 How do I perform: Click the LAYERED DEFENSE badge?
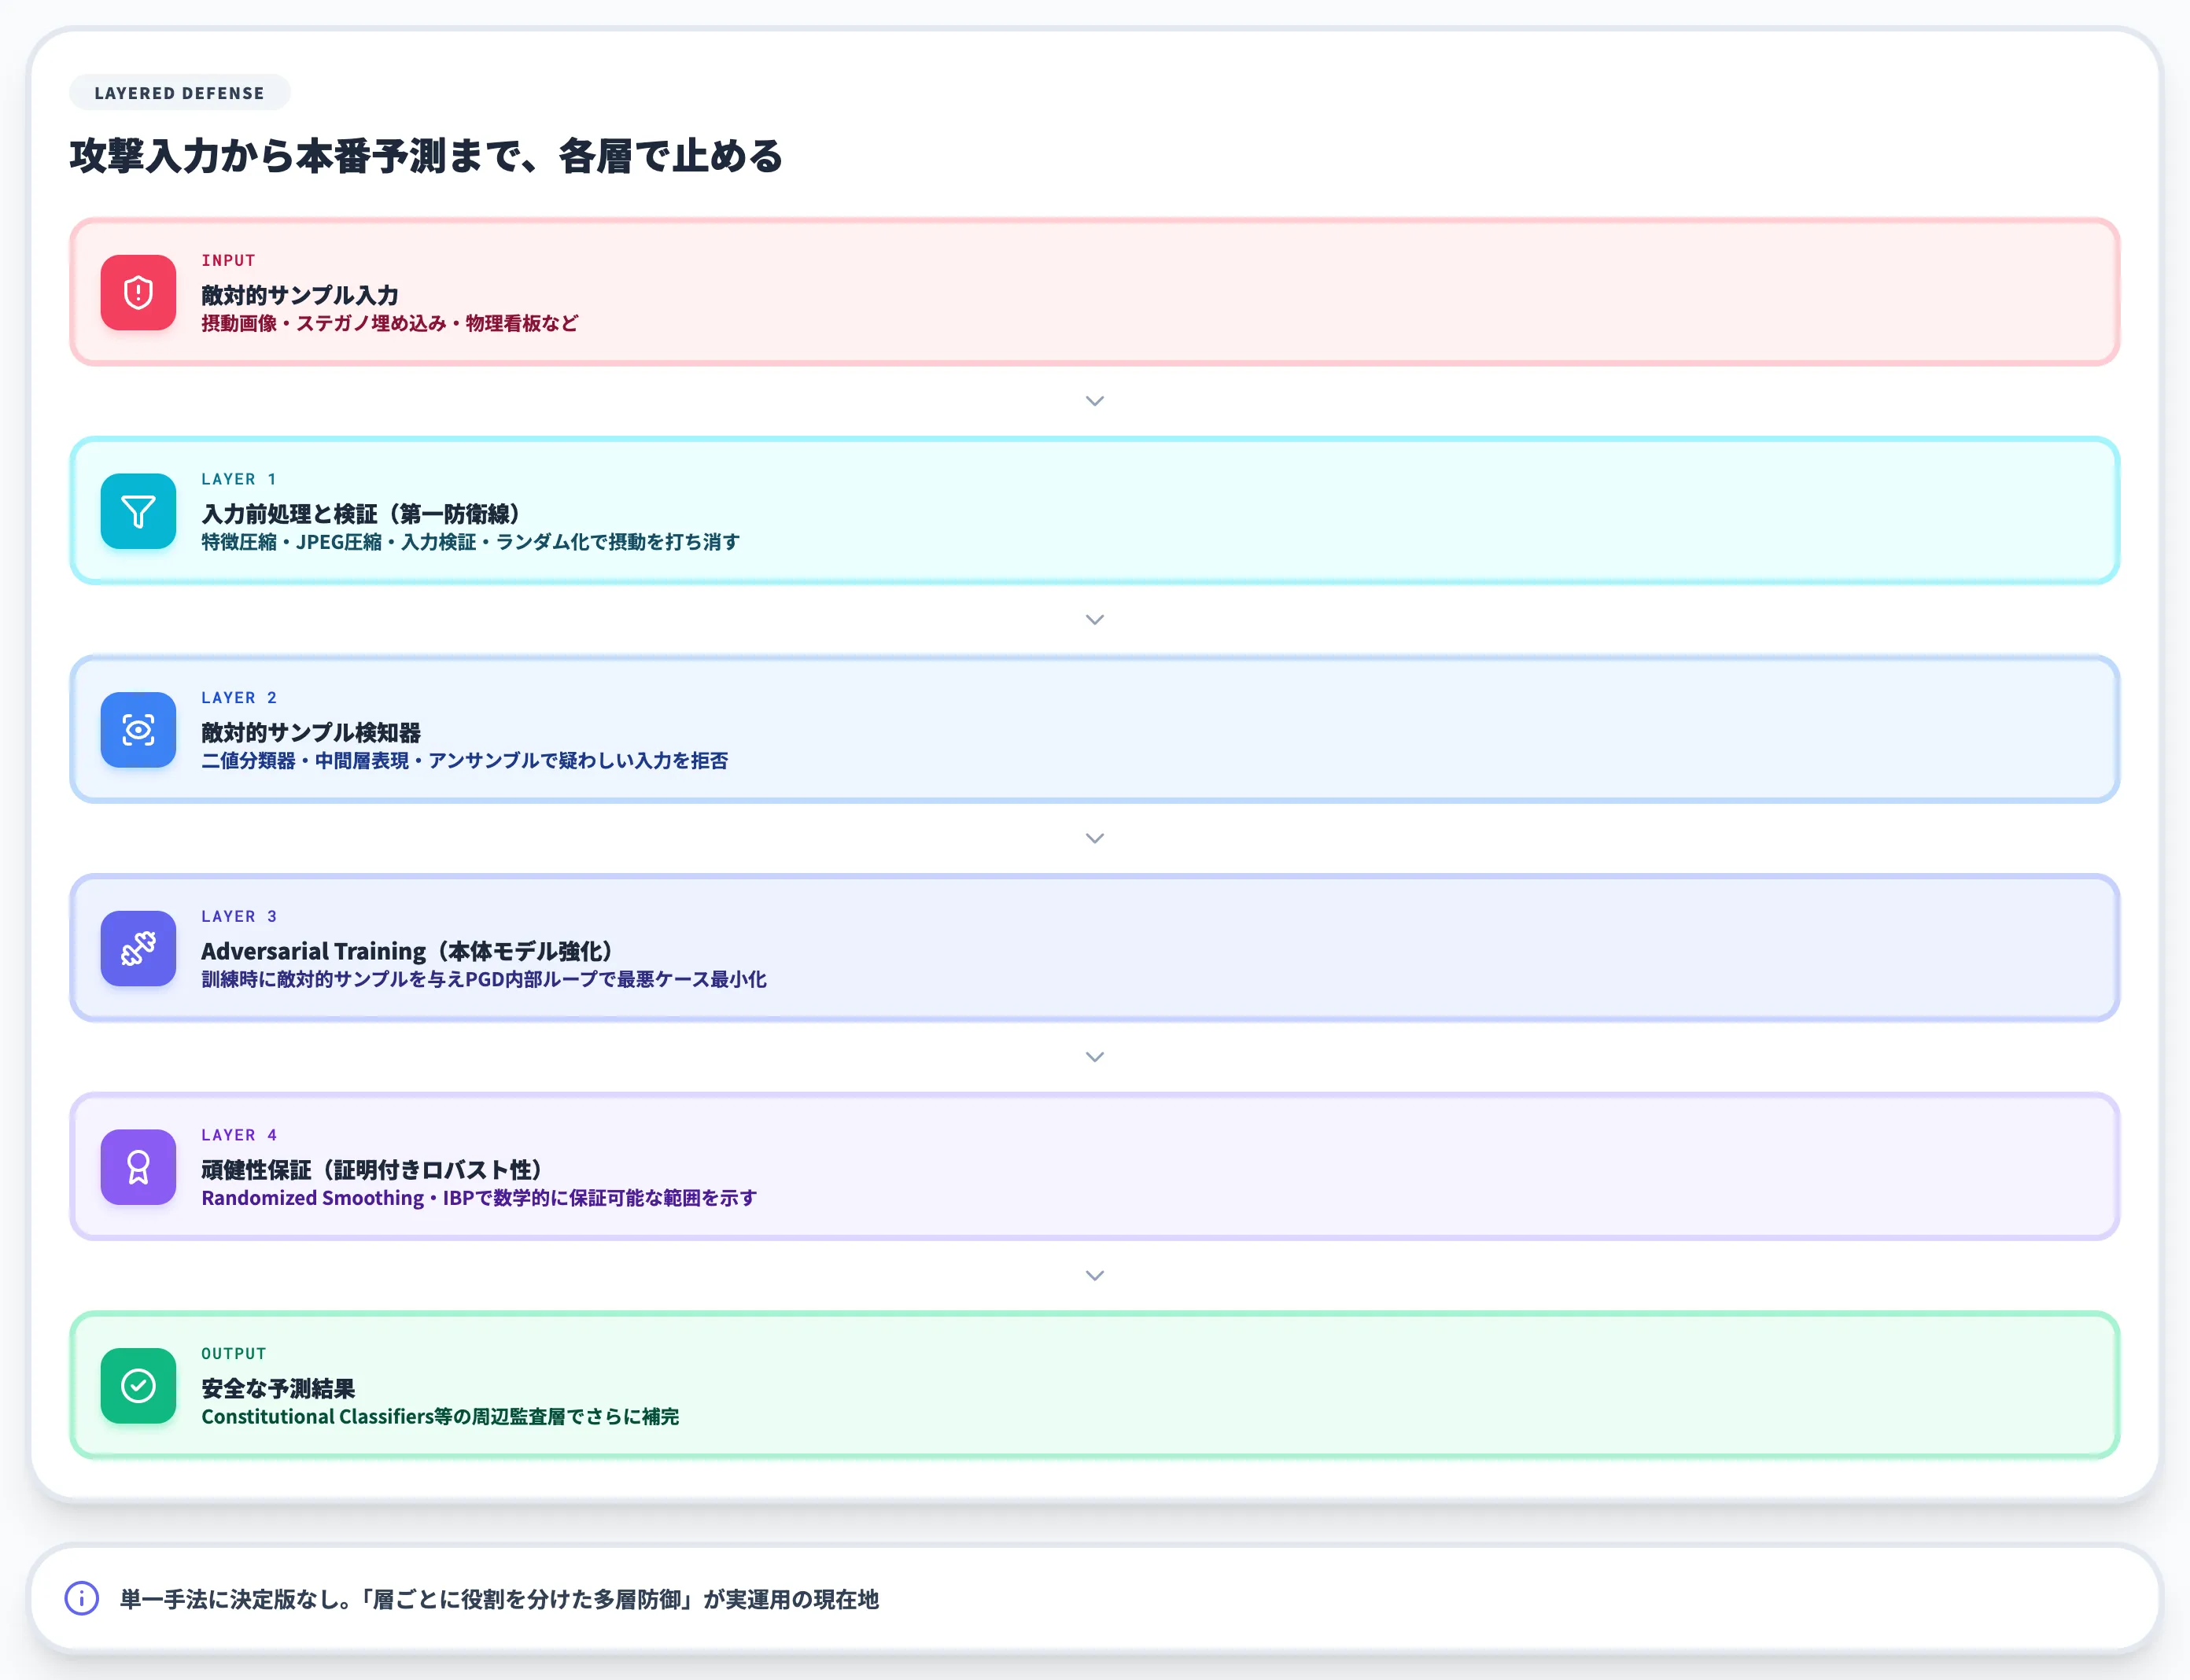pyautogui.click(x=180, y=93)
